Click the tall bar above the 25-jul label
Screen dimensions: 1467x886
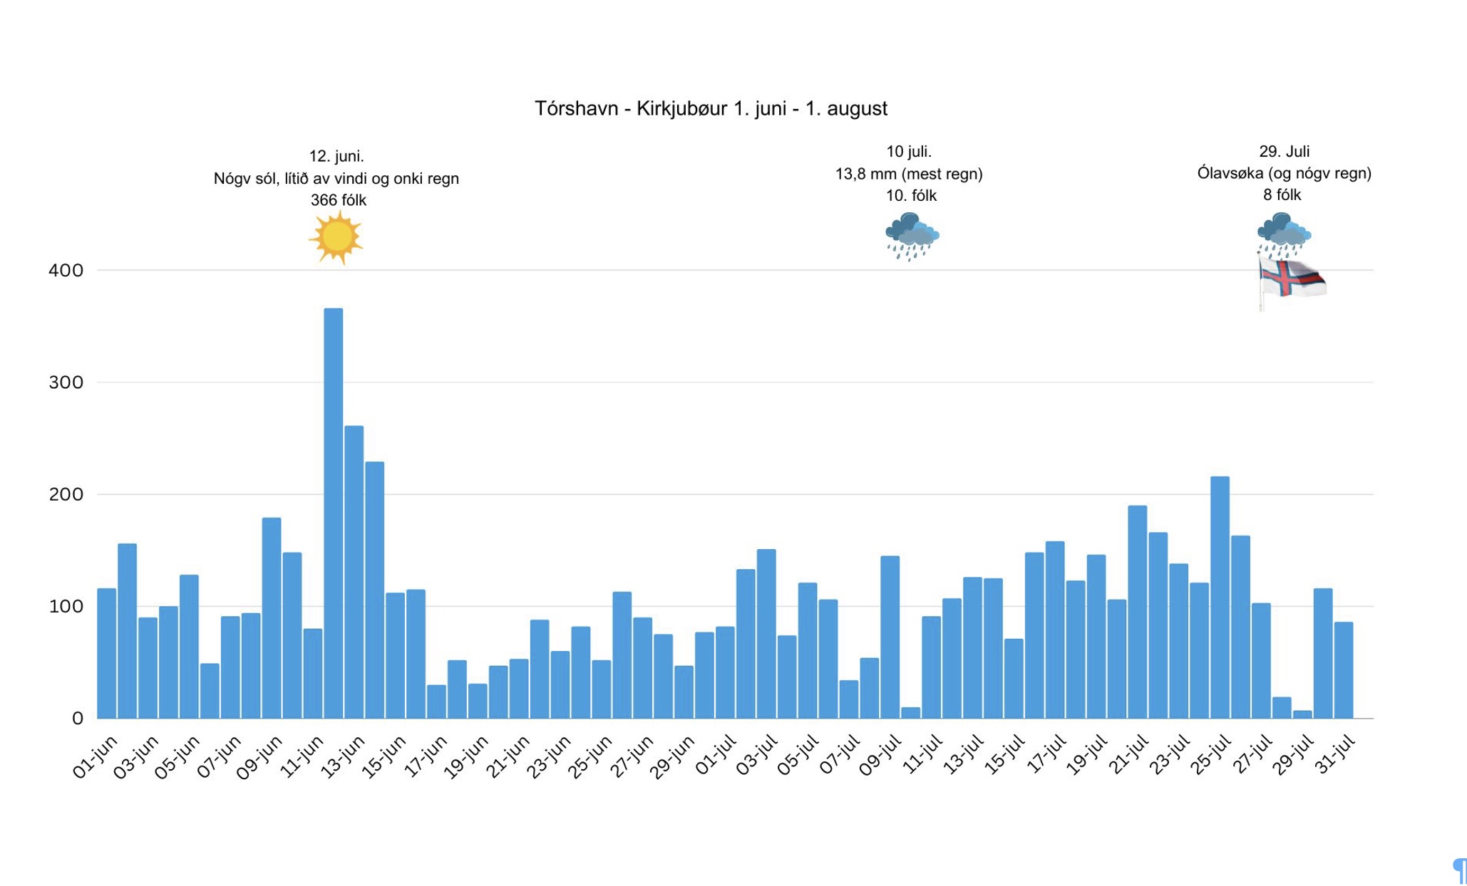[x=1220, y=597]
